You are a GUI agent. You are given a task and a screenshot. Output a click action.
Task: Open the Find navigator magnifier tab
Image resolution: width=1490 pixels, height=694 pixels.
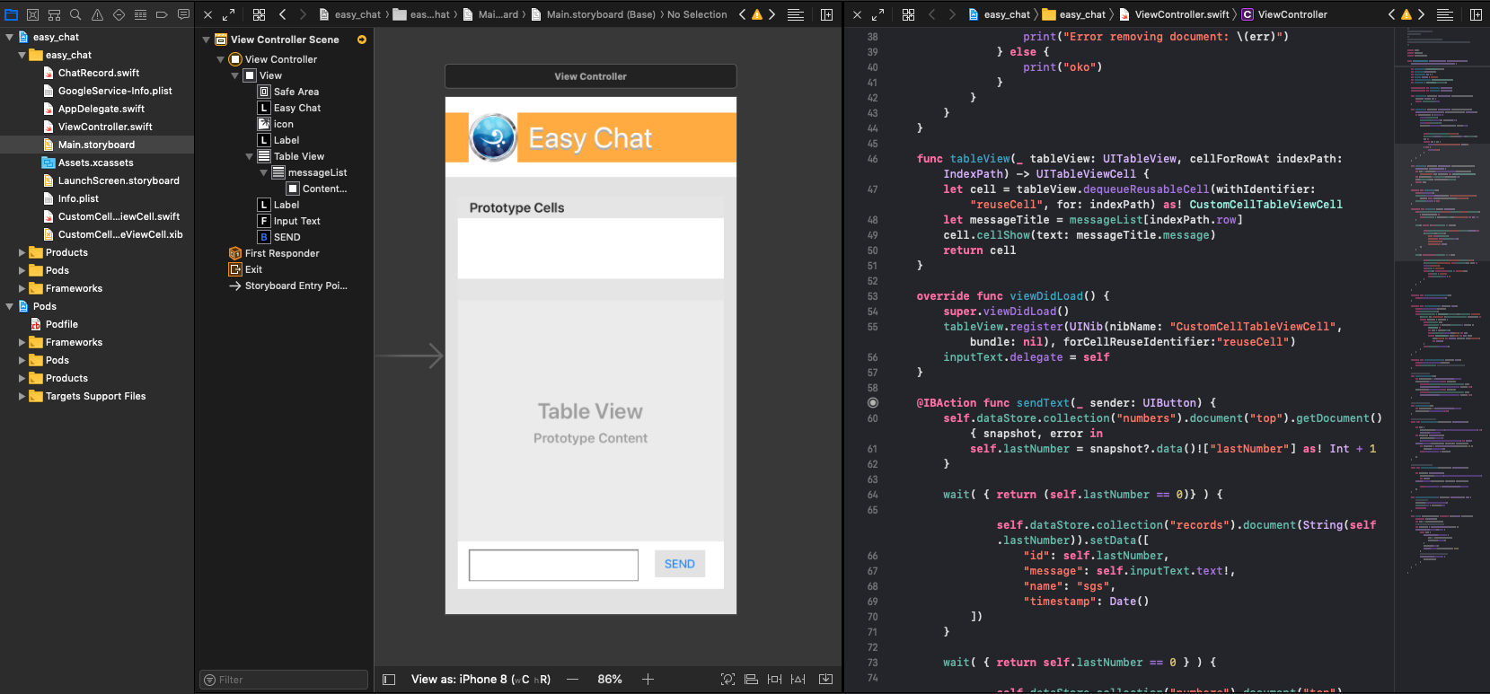[75, 14]
